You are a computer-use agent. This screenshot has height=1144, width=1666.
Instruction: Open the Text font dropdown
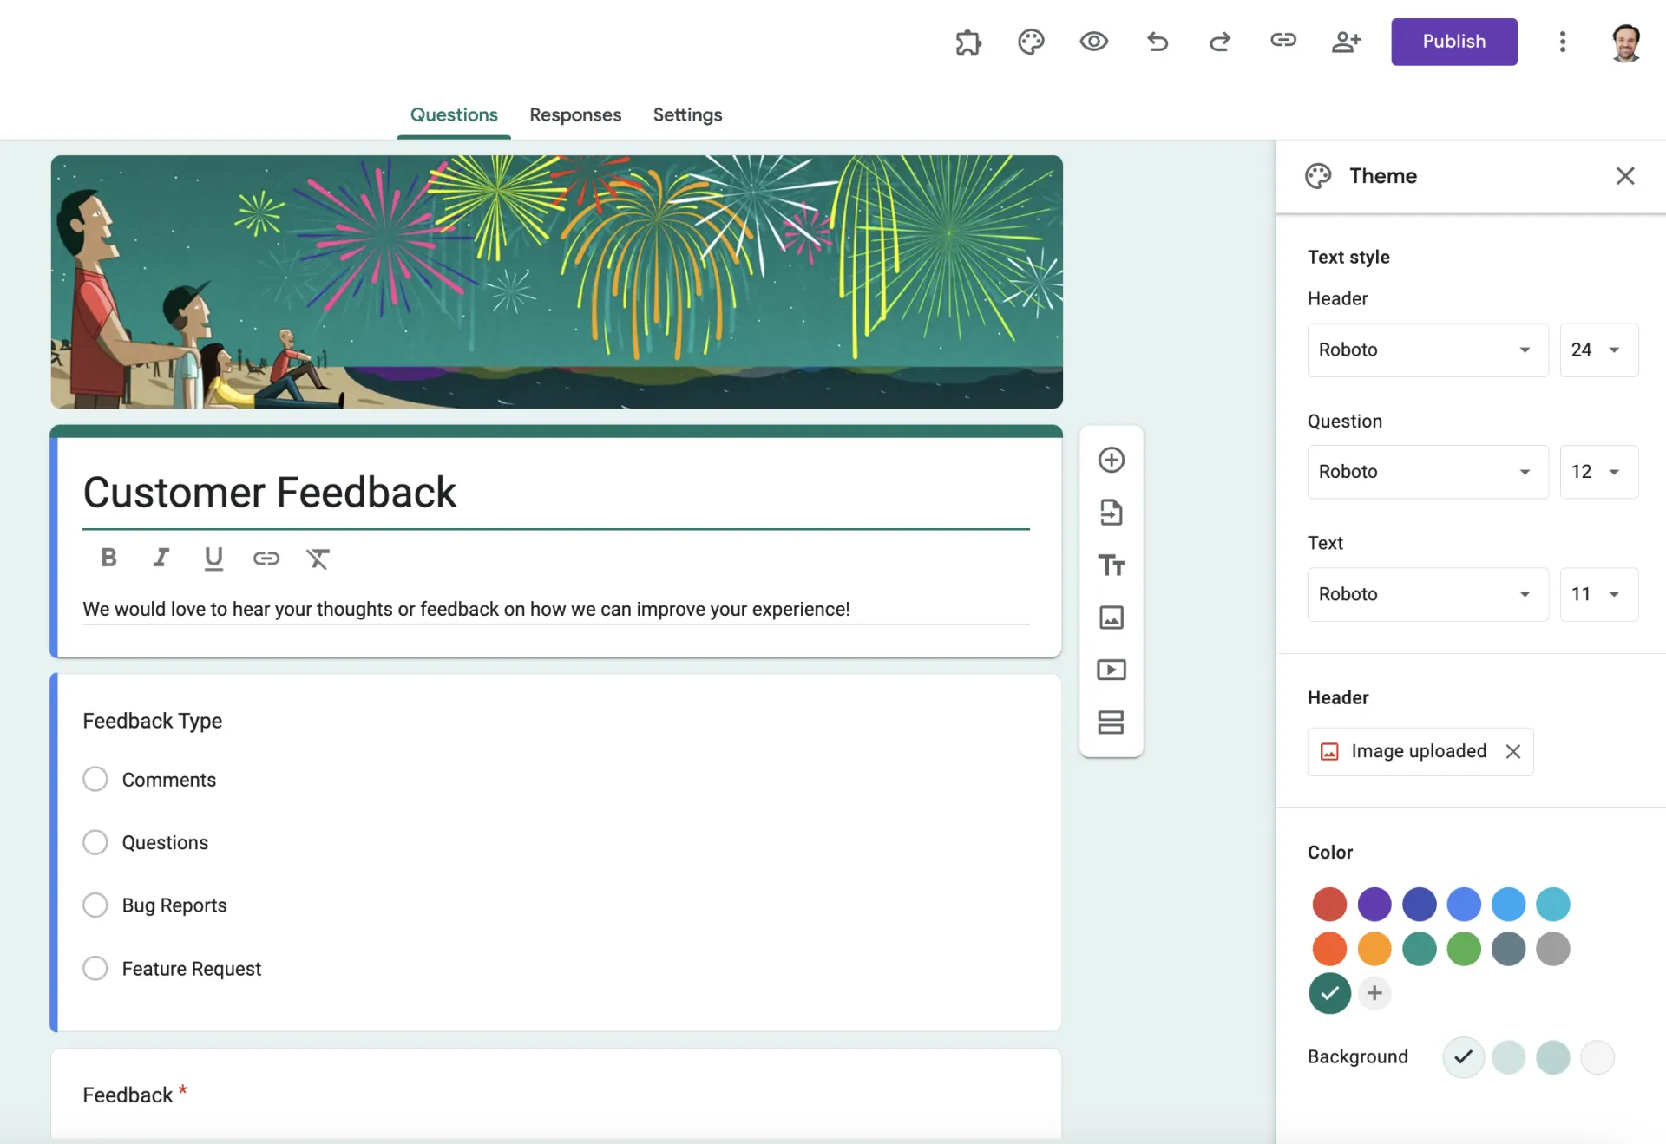point(1427,594)
